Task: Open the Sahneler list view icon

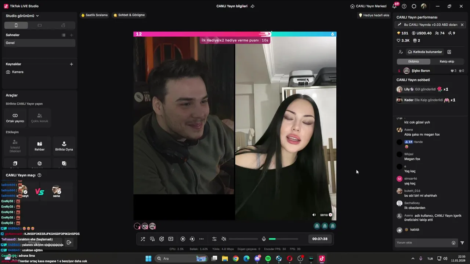Action: [x=64, y=35]
